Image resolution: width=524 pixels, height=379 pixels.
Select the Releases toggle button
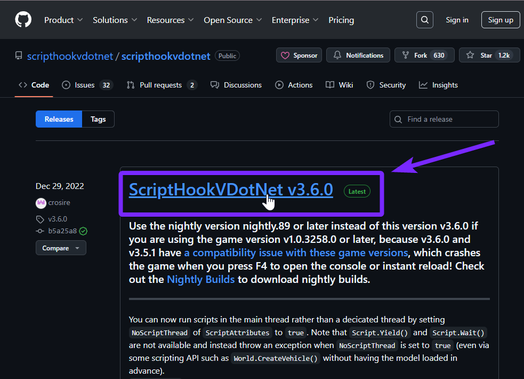(x=59, y=119)
